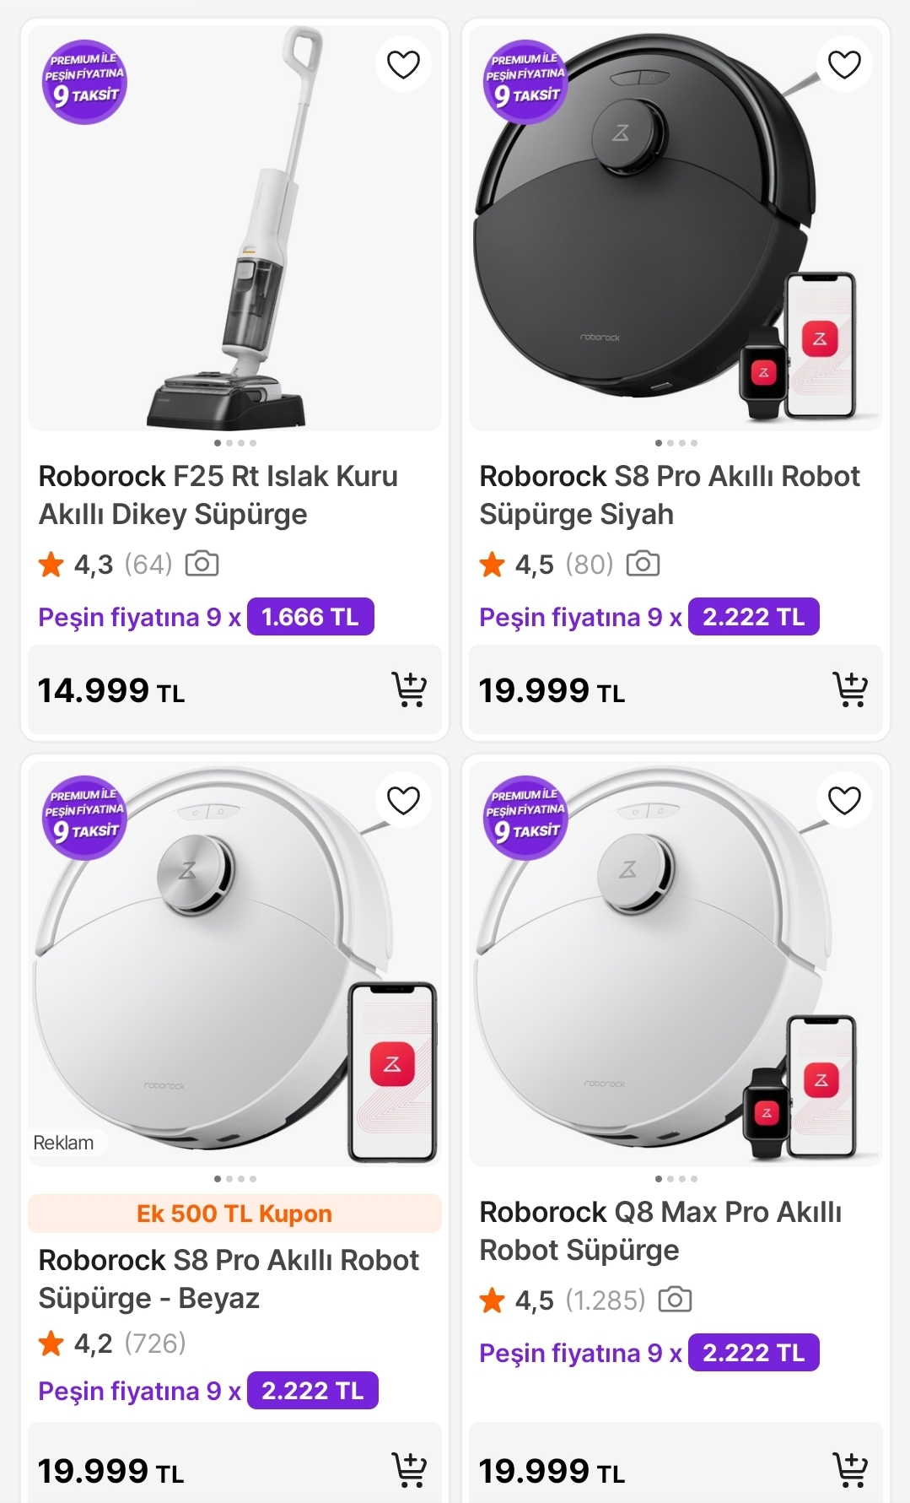910x1503 pixels.
Task: Favorite the Roborock Q8 Max Pro
Action: pyautogui.click(x=844, y=800)
